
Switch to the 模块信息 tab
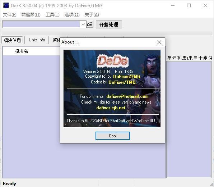click(12, 40)
